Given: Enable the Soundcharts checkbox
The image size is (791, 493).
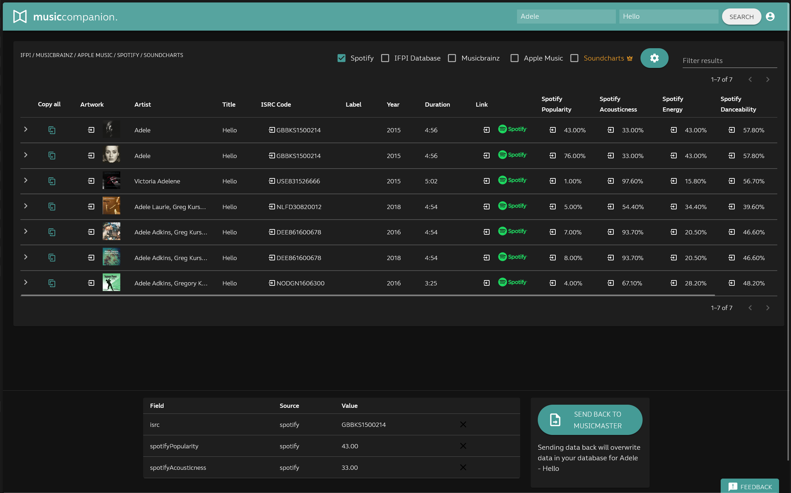Looking at the screenshot, I should click(x=574, y=58).
